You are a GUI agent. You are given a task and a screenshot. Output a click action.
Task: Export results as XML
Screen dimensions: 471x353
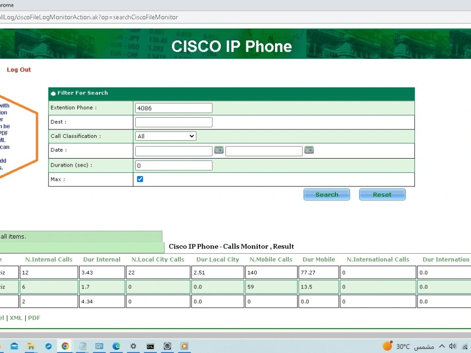point(16,318)
